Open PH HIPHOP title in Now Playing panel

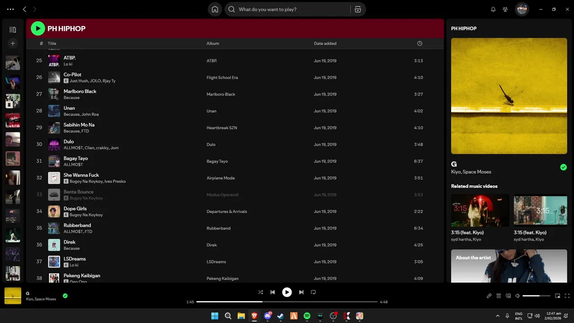(464, 28)
